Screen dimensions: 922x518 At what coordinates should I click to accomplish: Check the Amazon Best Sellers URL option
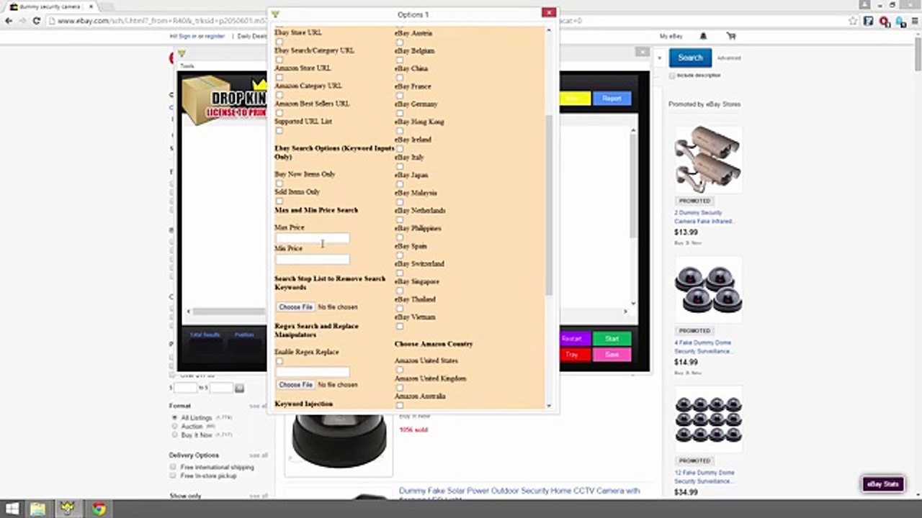[279, 113]
